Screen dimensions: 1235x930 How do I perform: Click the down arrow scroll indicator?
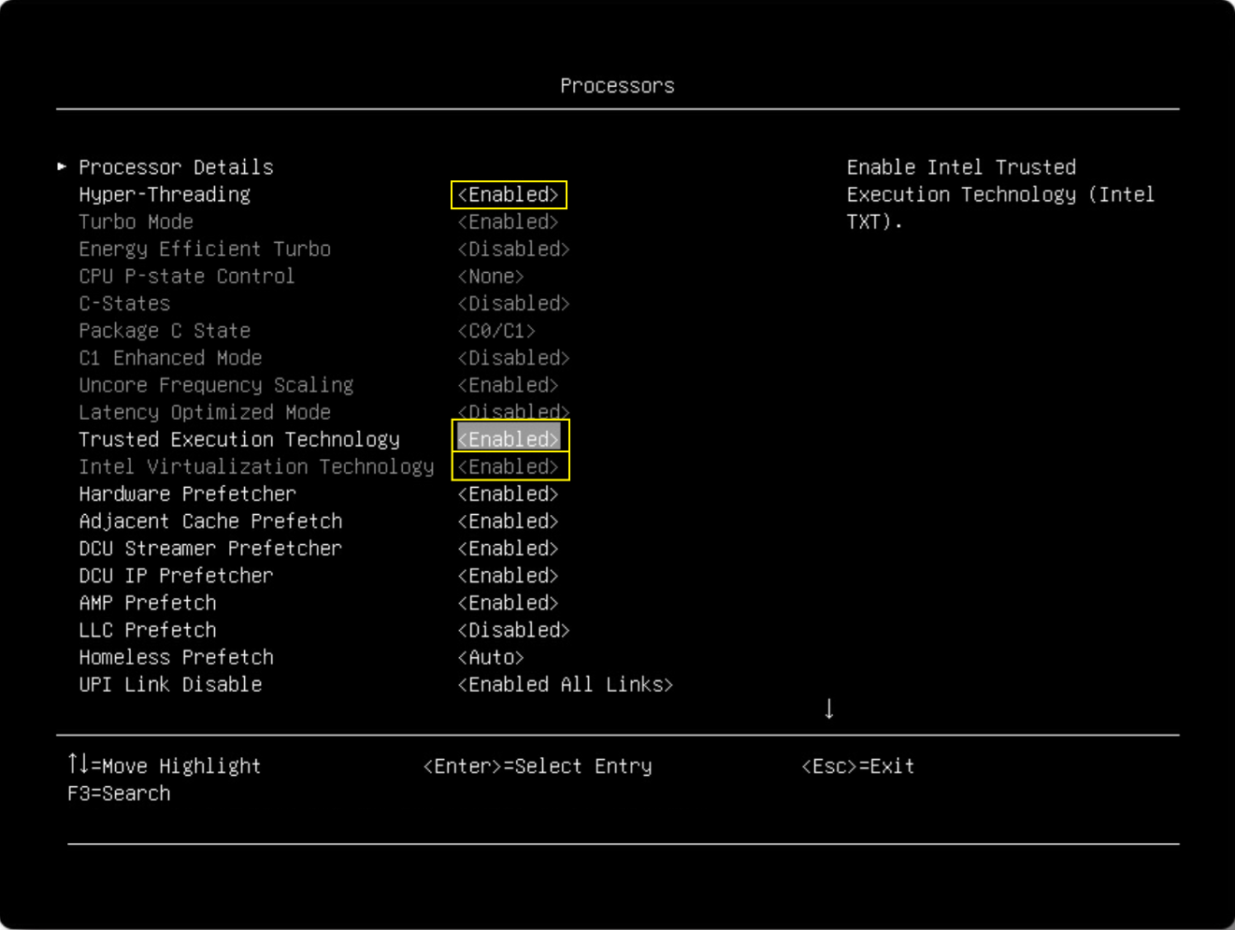tap(829, 708)
